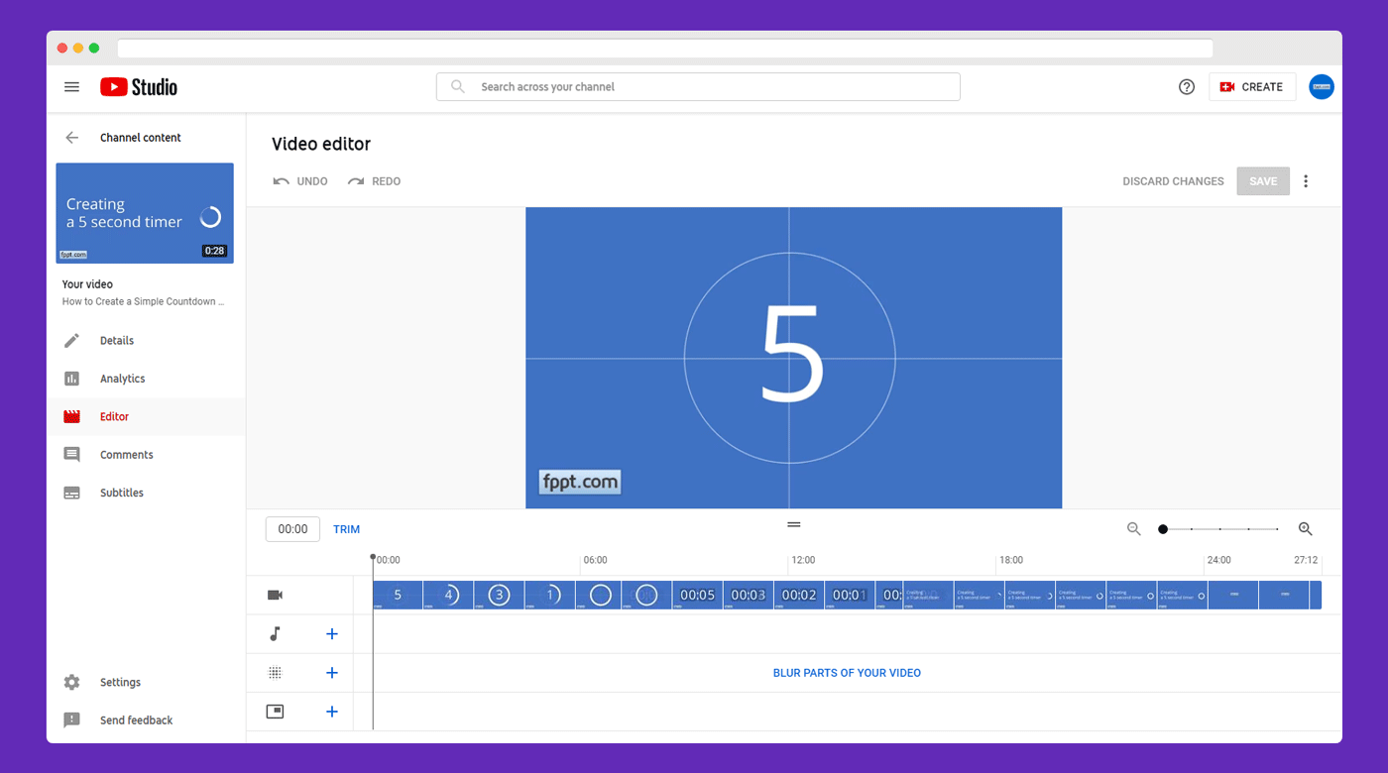
Task: Go back using Channel content arrow
Action: coord(71,138)
